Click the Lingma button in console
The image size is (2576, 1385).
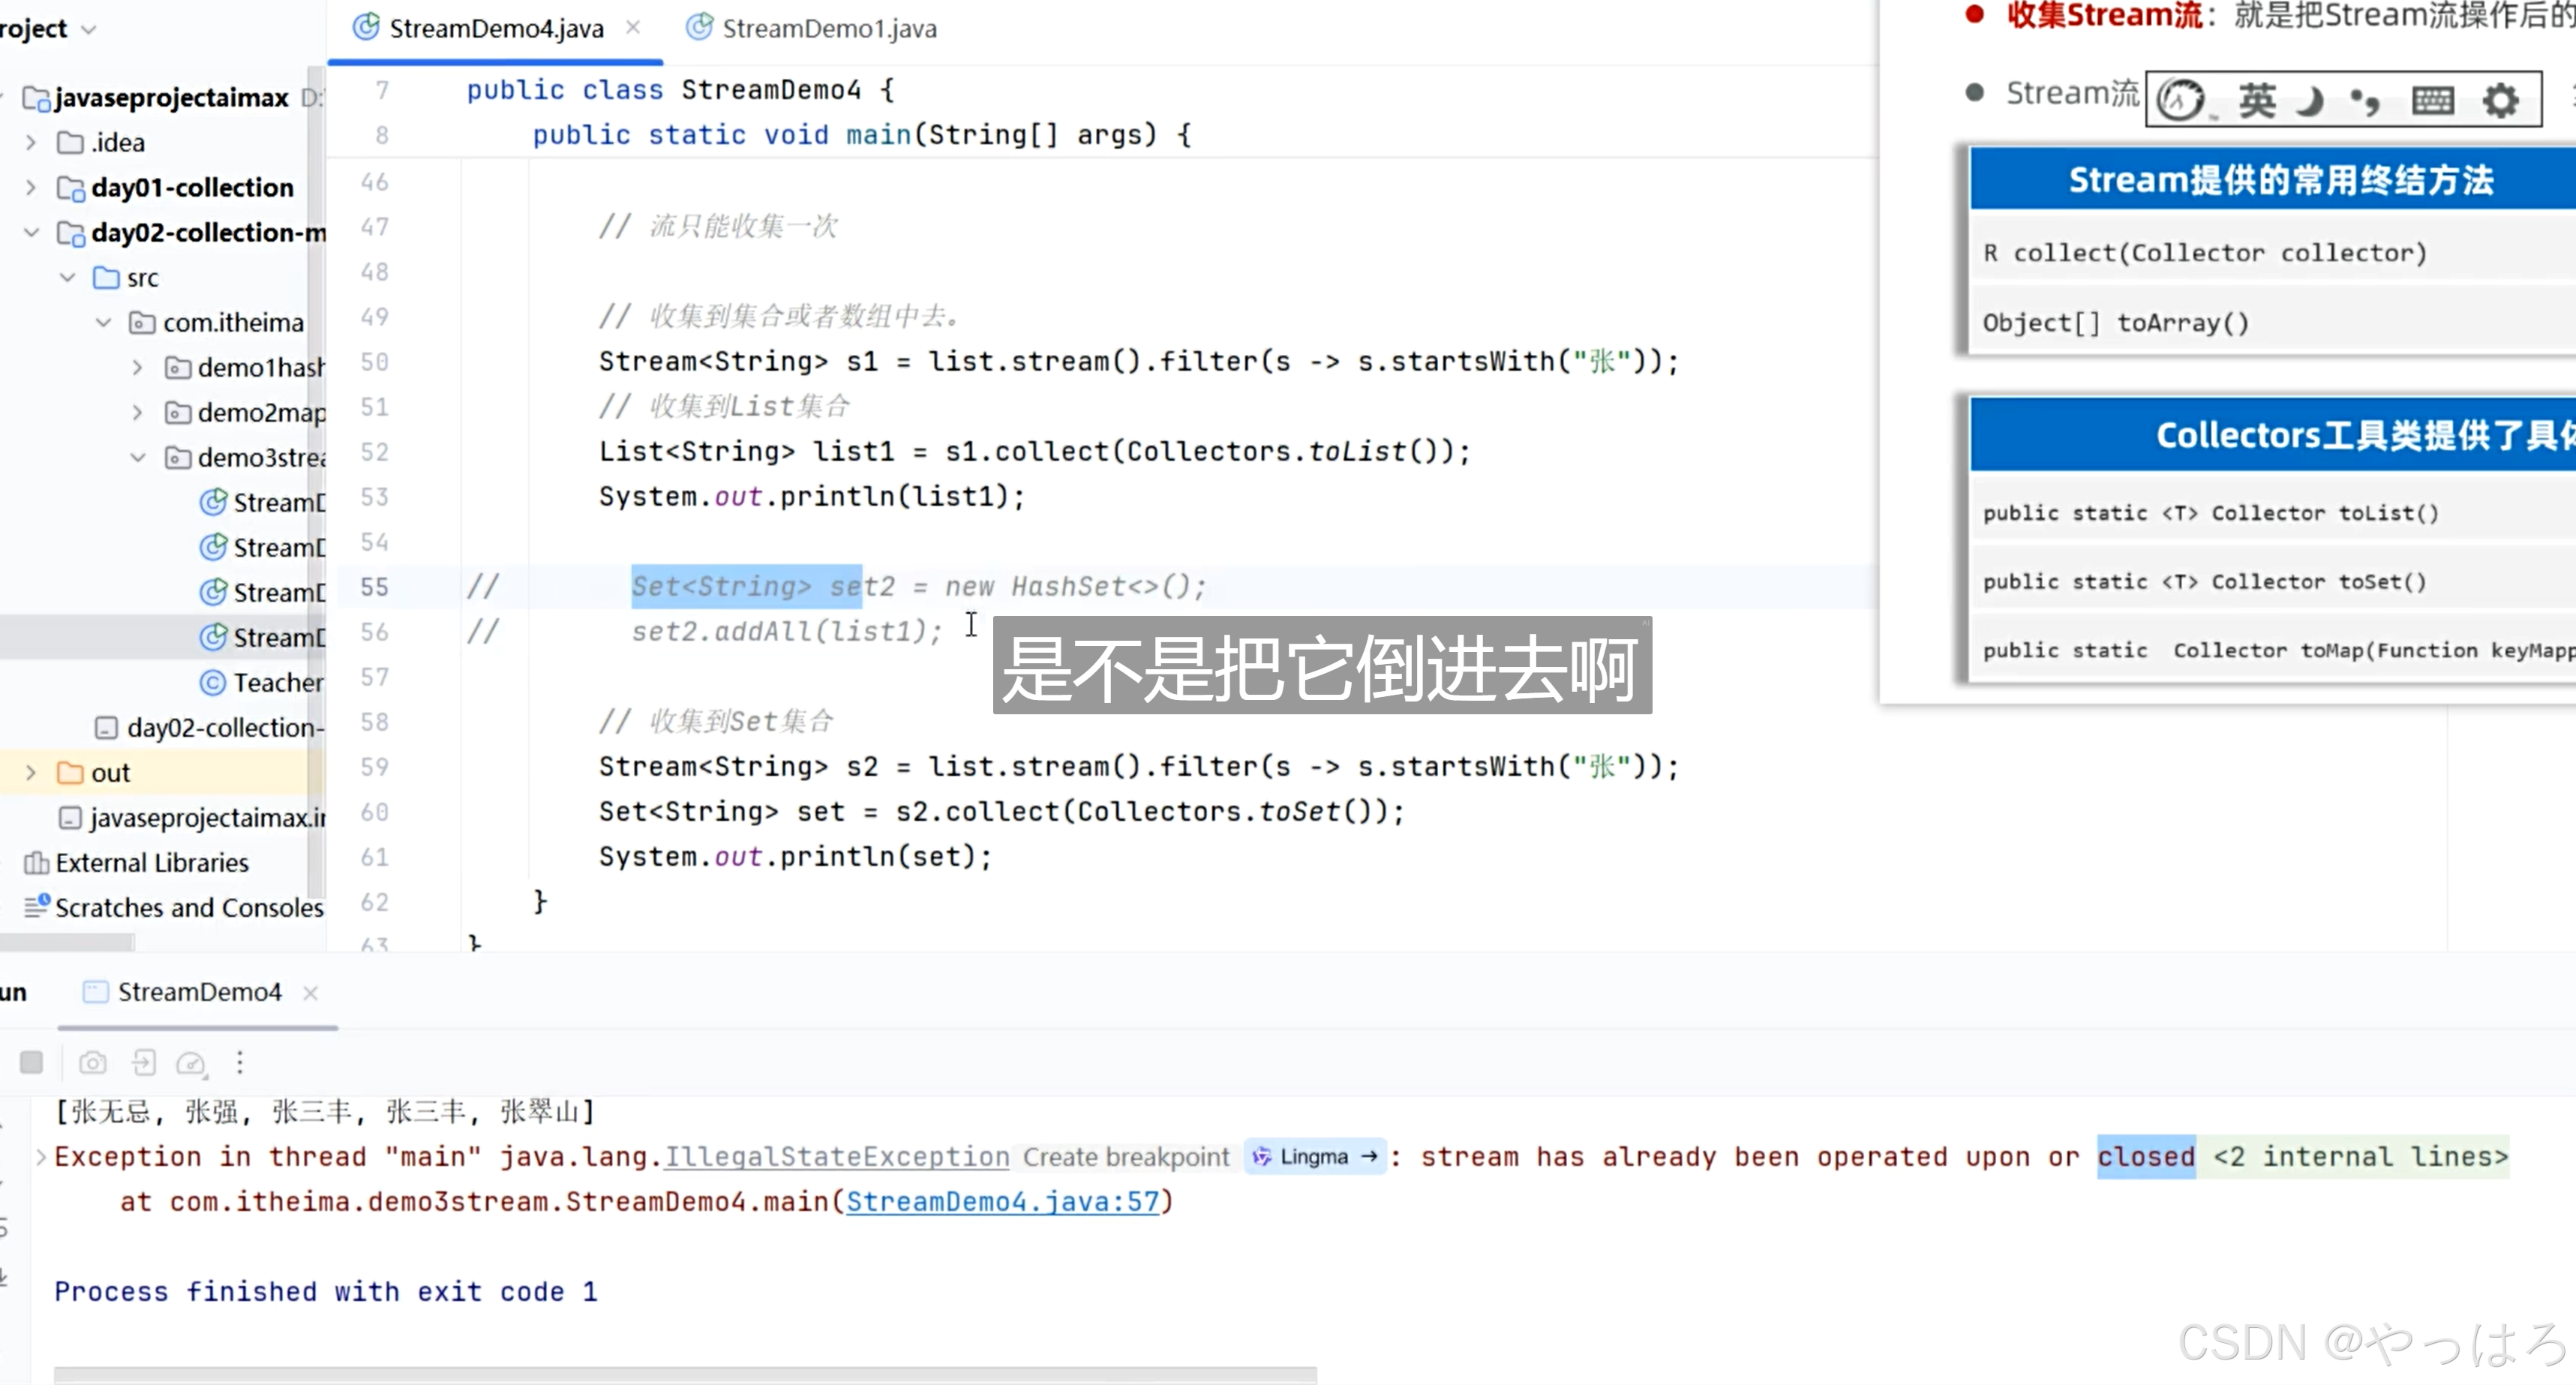[x=1315, y=1157]
